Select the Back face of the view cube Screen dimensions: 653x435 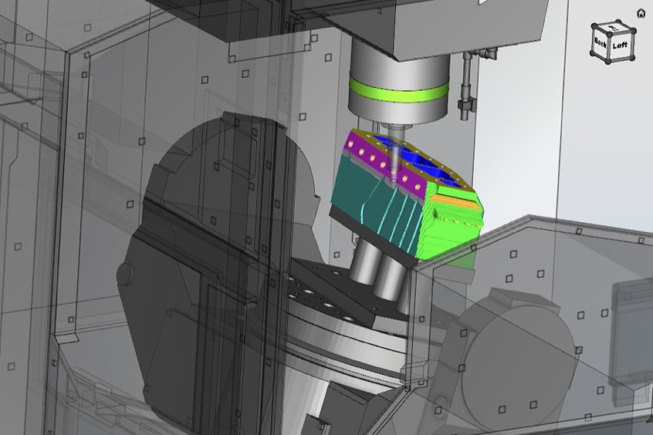click(600, 43)
